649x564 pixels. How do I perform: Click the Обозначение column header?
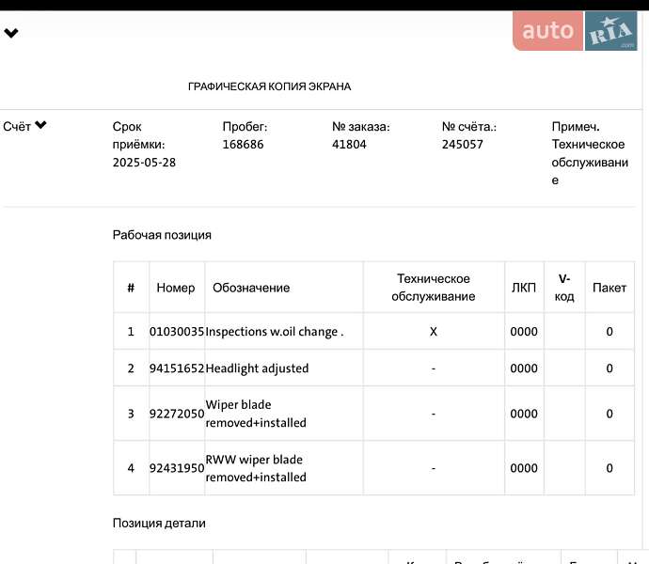click(x=251, y=288)
